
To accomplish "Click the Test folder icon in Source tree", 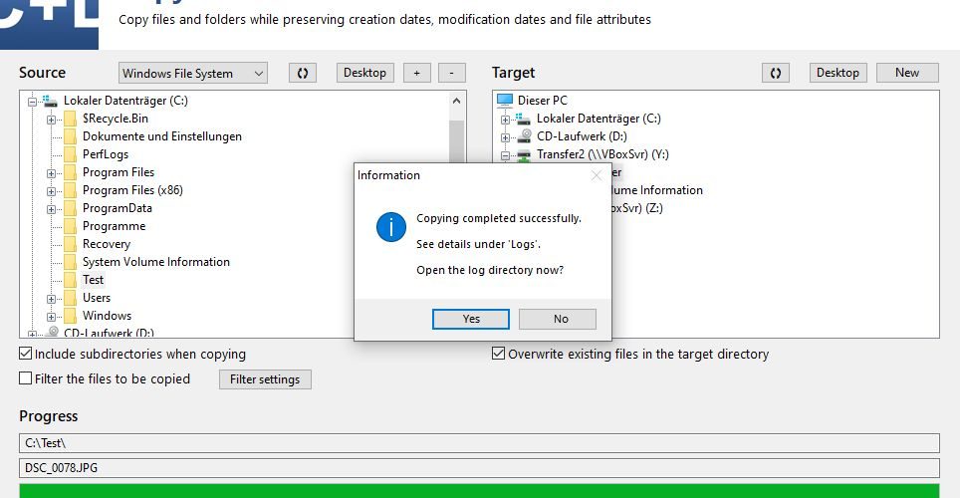I will tap(71, 280).
